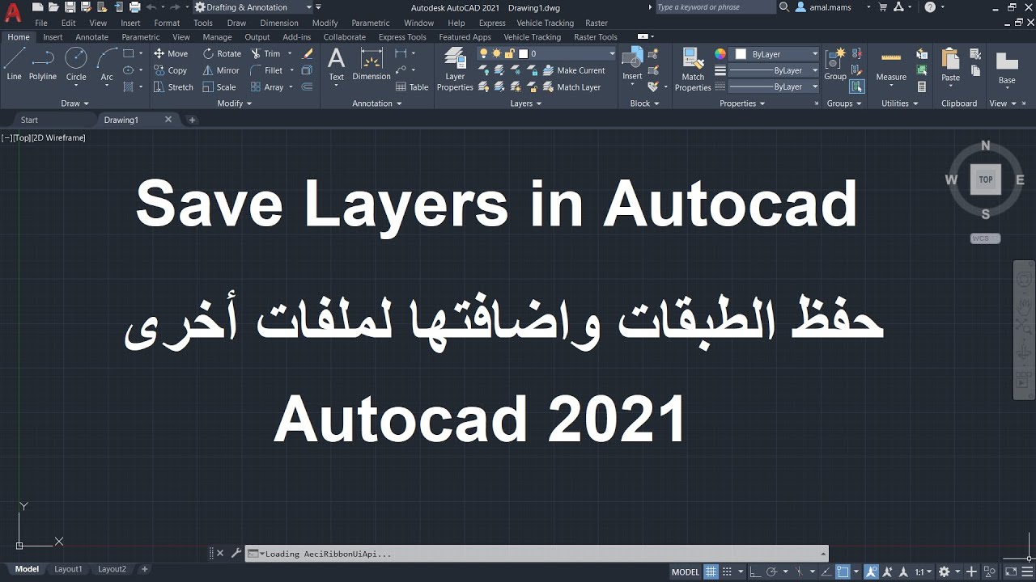Select the Polyline tool

[43, 65]
